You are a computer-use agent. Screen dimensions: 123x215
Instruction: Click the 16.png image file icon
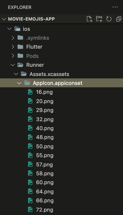[30, 92]
